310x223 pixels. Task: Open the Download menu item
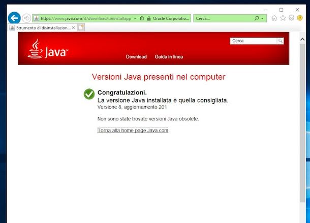pyautogui.click(x=136, y=57)
